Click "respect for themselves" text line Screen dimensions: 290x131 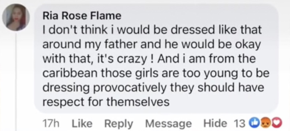pos(106,102)
